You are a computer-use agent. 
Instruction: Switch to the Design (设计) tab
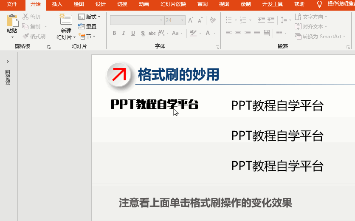coord(100,4)
